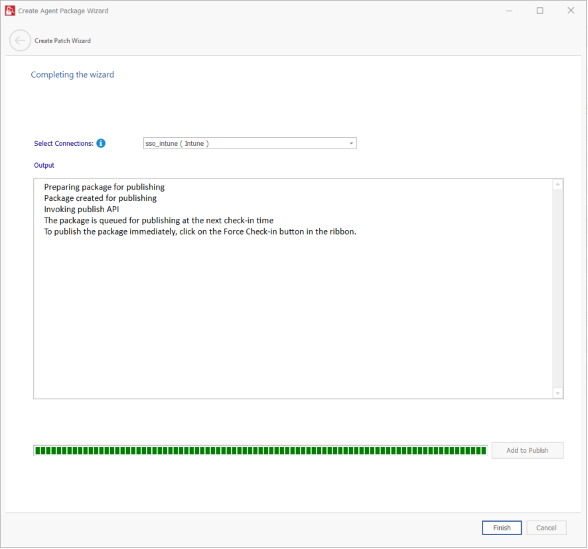Click the "Create Patch Wizard" header label
588x549 pixels.
62,41
